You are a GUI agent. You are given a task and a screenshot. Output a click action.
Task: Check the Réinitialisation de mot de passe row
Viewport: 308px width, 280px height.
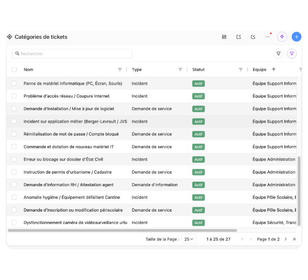(14, 134)
